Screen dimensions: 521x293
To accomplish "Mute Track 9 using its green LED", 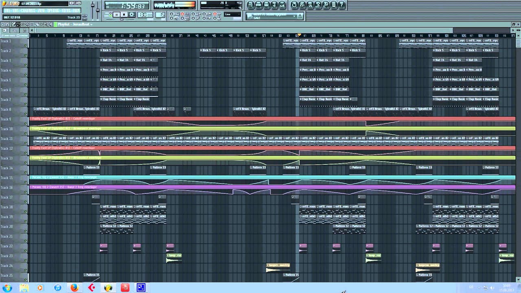I will point(26,124).
